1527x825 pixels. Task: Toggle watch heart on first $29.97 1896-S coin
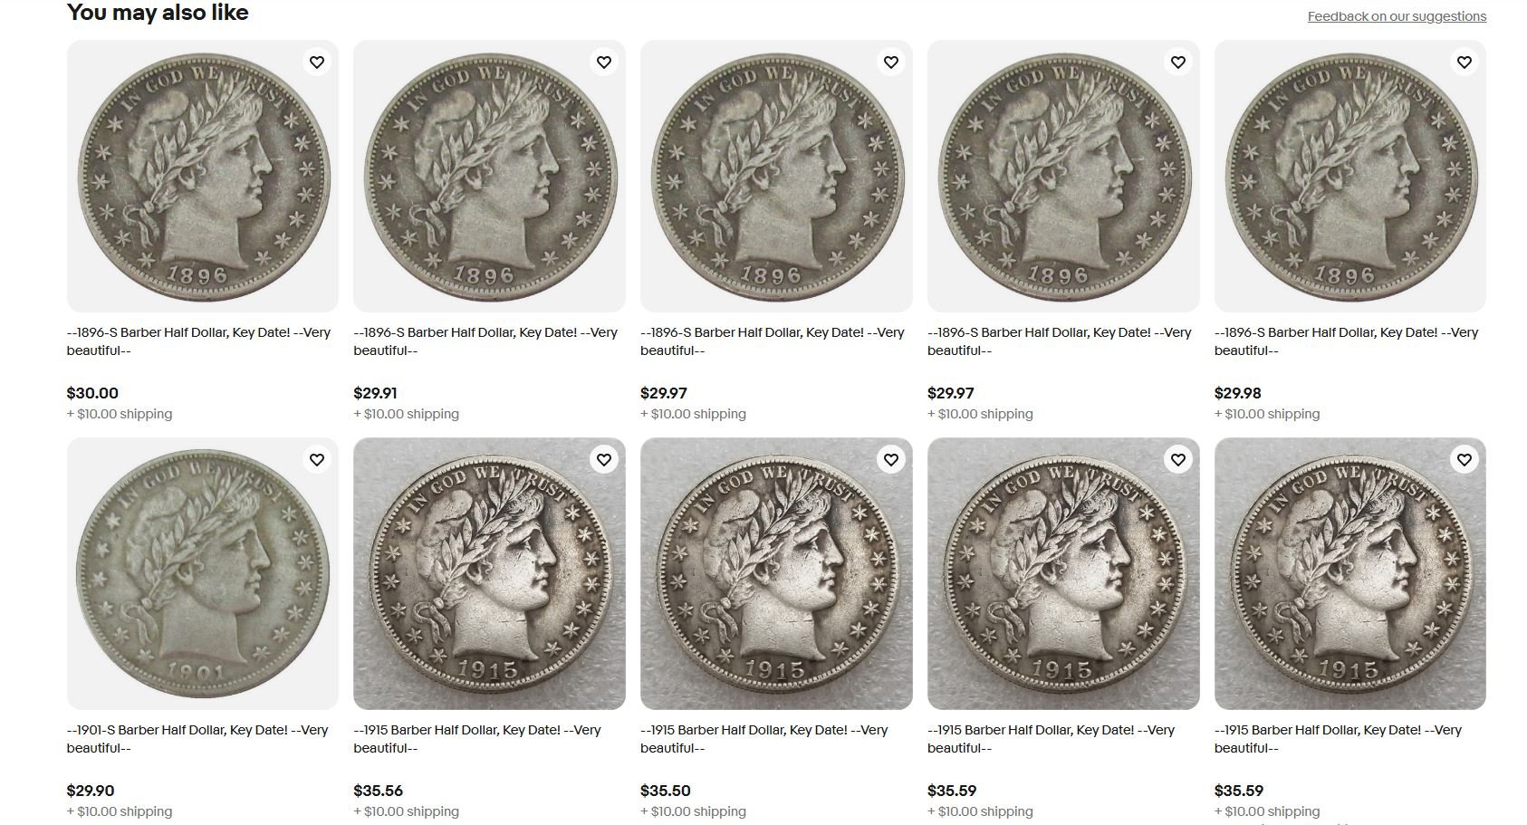(891, 62)
